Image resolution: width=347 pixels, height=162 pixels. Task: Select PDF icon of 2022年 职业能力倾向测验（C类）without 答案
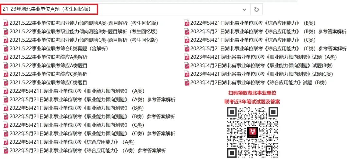point(6,125)
